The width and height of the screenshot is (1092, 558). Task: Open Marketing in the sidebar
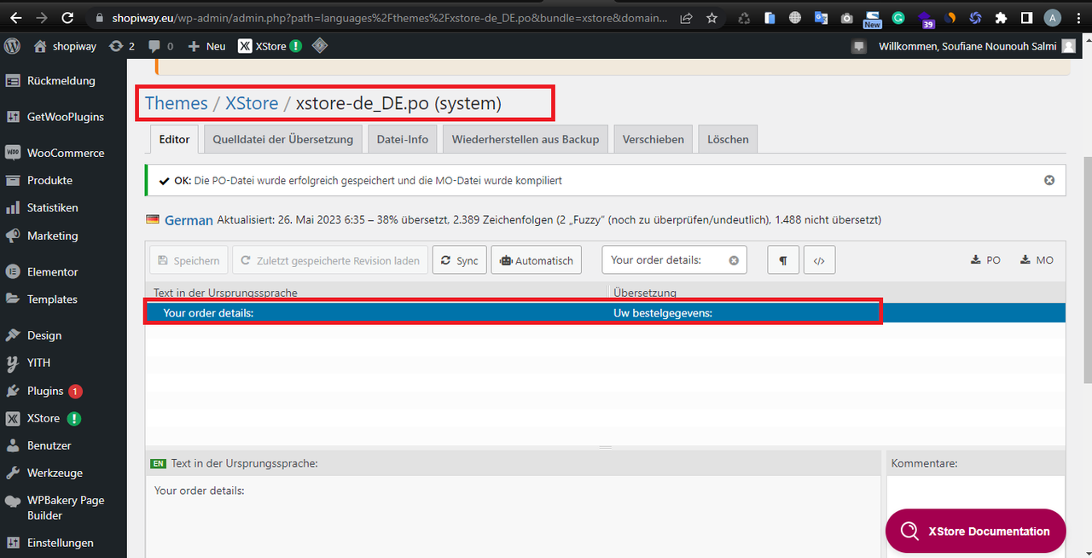click(x=63, y=235)
